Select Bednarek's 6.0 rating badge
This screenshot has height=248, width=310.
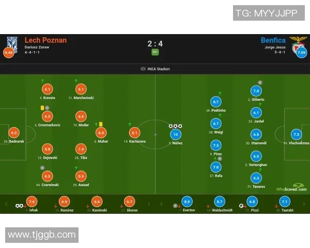(x=14, y=133)
